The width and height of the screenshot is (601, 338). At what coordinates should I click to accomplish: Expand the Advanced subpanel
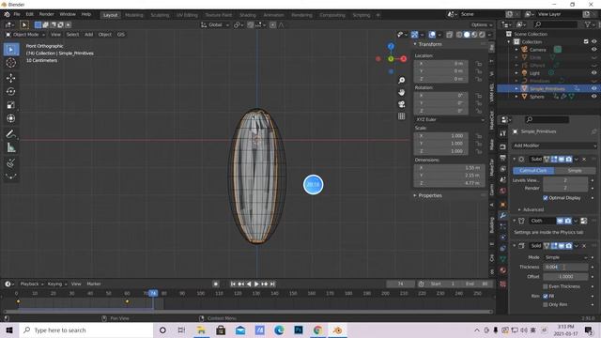pos(531,209)
